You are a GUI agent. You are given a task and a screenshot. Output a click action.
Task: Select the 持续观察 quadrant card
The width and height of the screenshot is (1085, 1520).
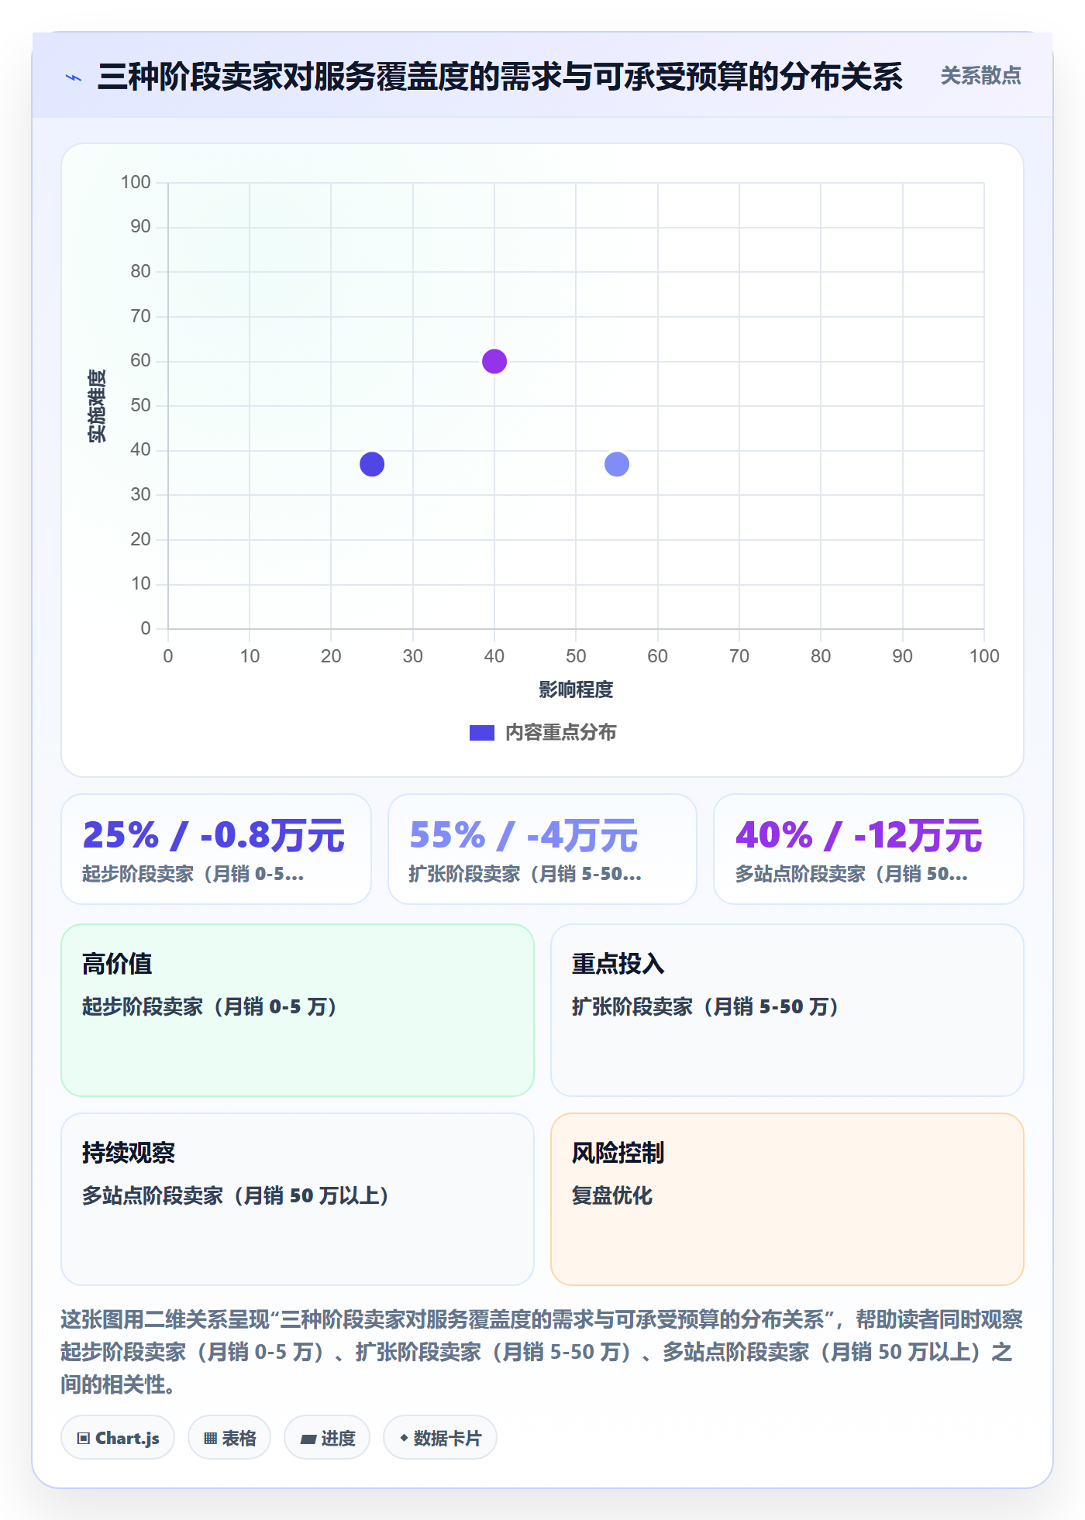pyautogui.click(x=298, y=1199)
